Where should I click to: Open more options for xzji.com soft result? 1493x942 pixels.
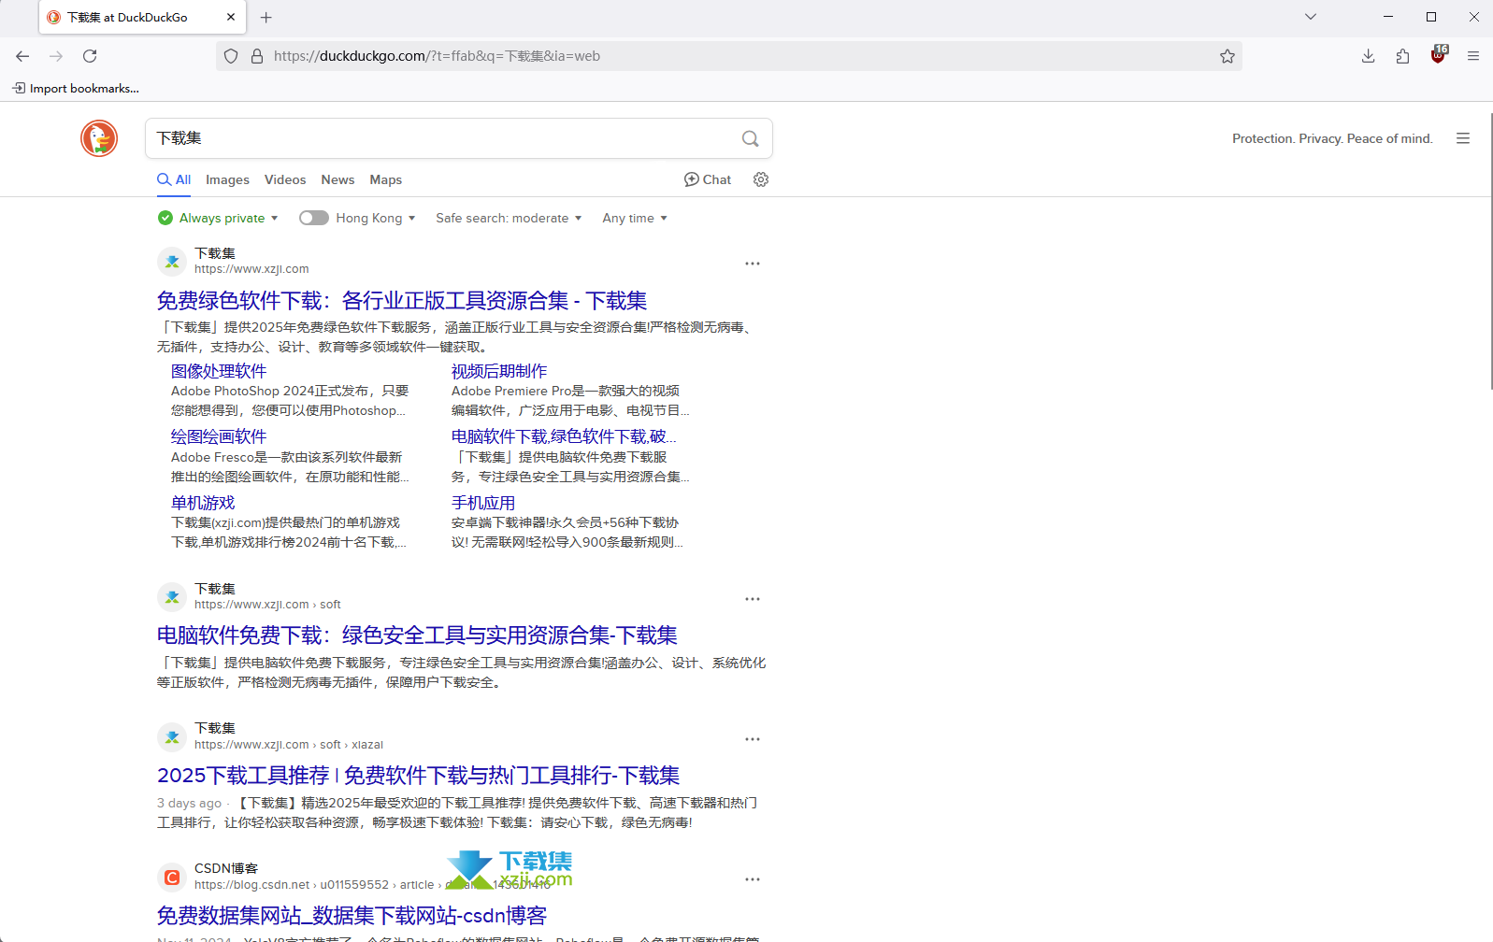[x=753, y=599]
